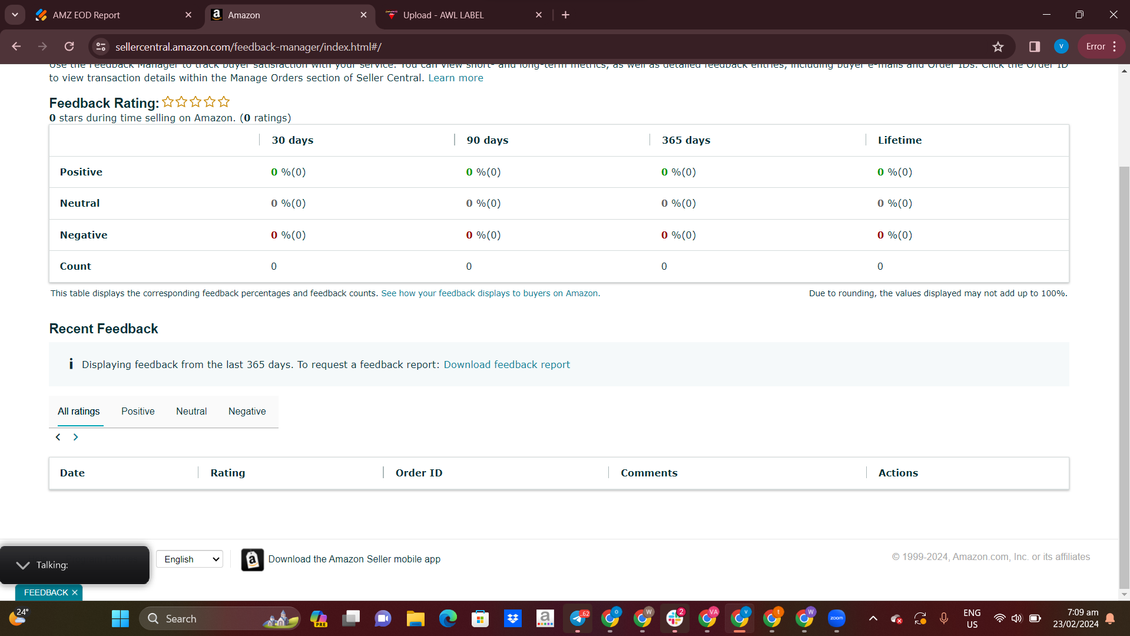The height and width of the screenshot is (636, 1130).
Task: Open the Chrome profile avatar menu
Action: [x=1061, y=47]
